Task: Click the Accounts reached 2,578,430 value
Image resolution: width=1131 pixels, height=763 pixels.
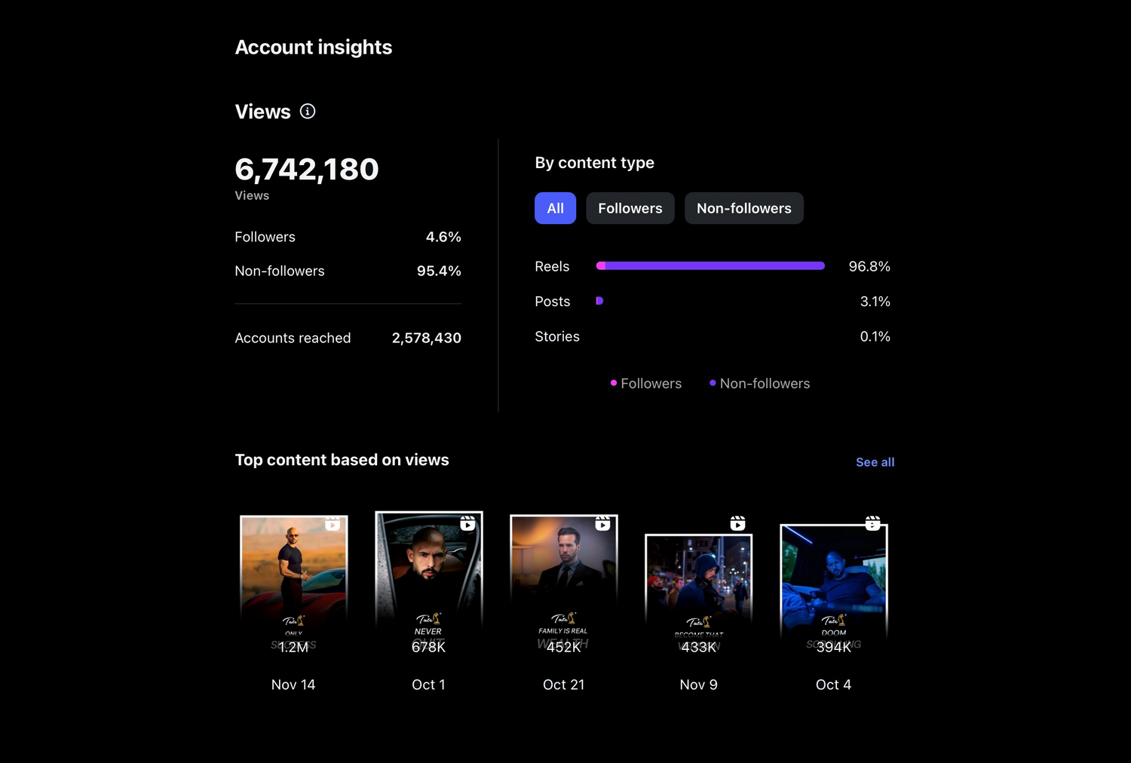Action: click(x=426, y=338)
